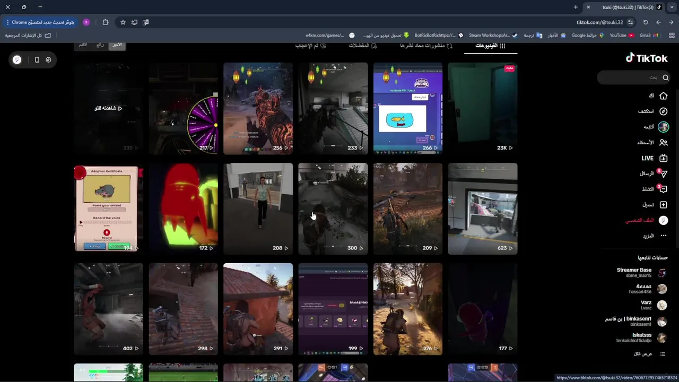Open the Following avatar icon in sidebar
This screenshot has width=679, height=382.
[663, 127]
